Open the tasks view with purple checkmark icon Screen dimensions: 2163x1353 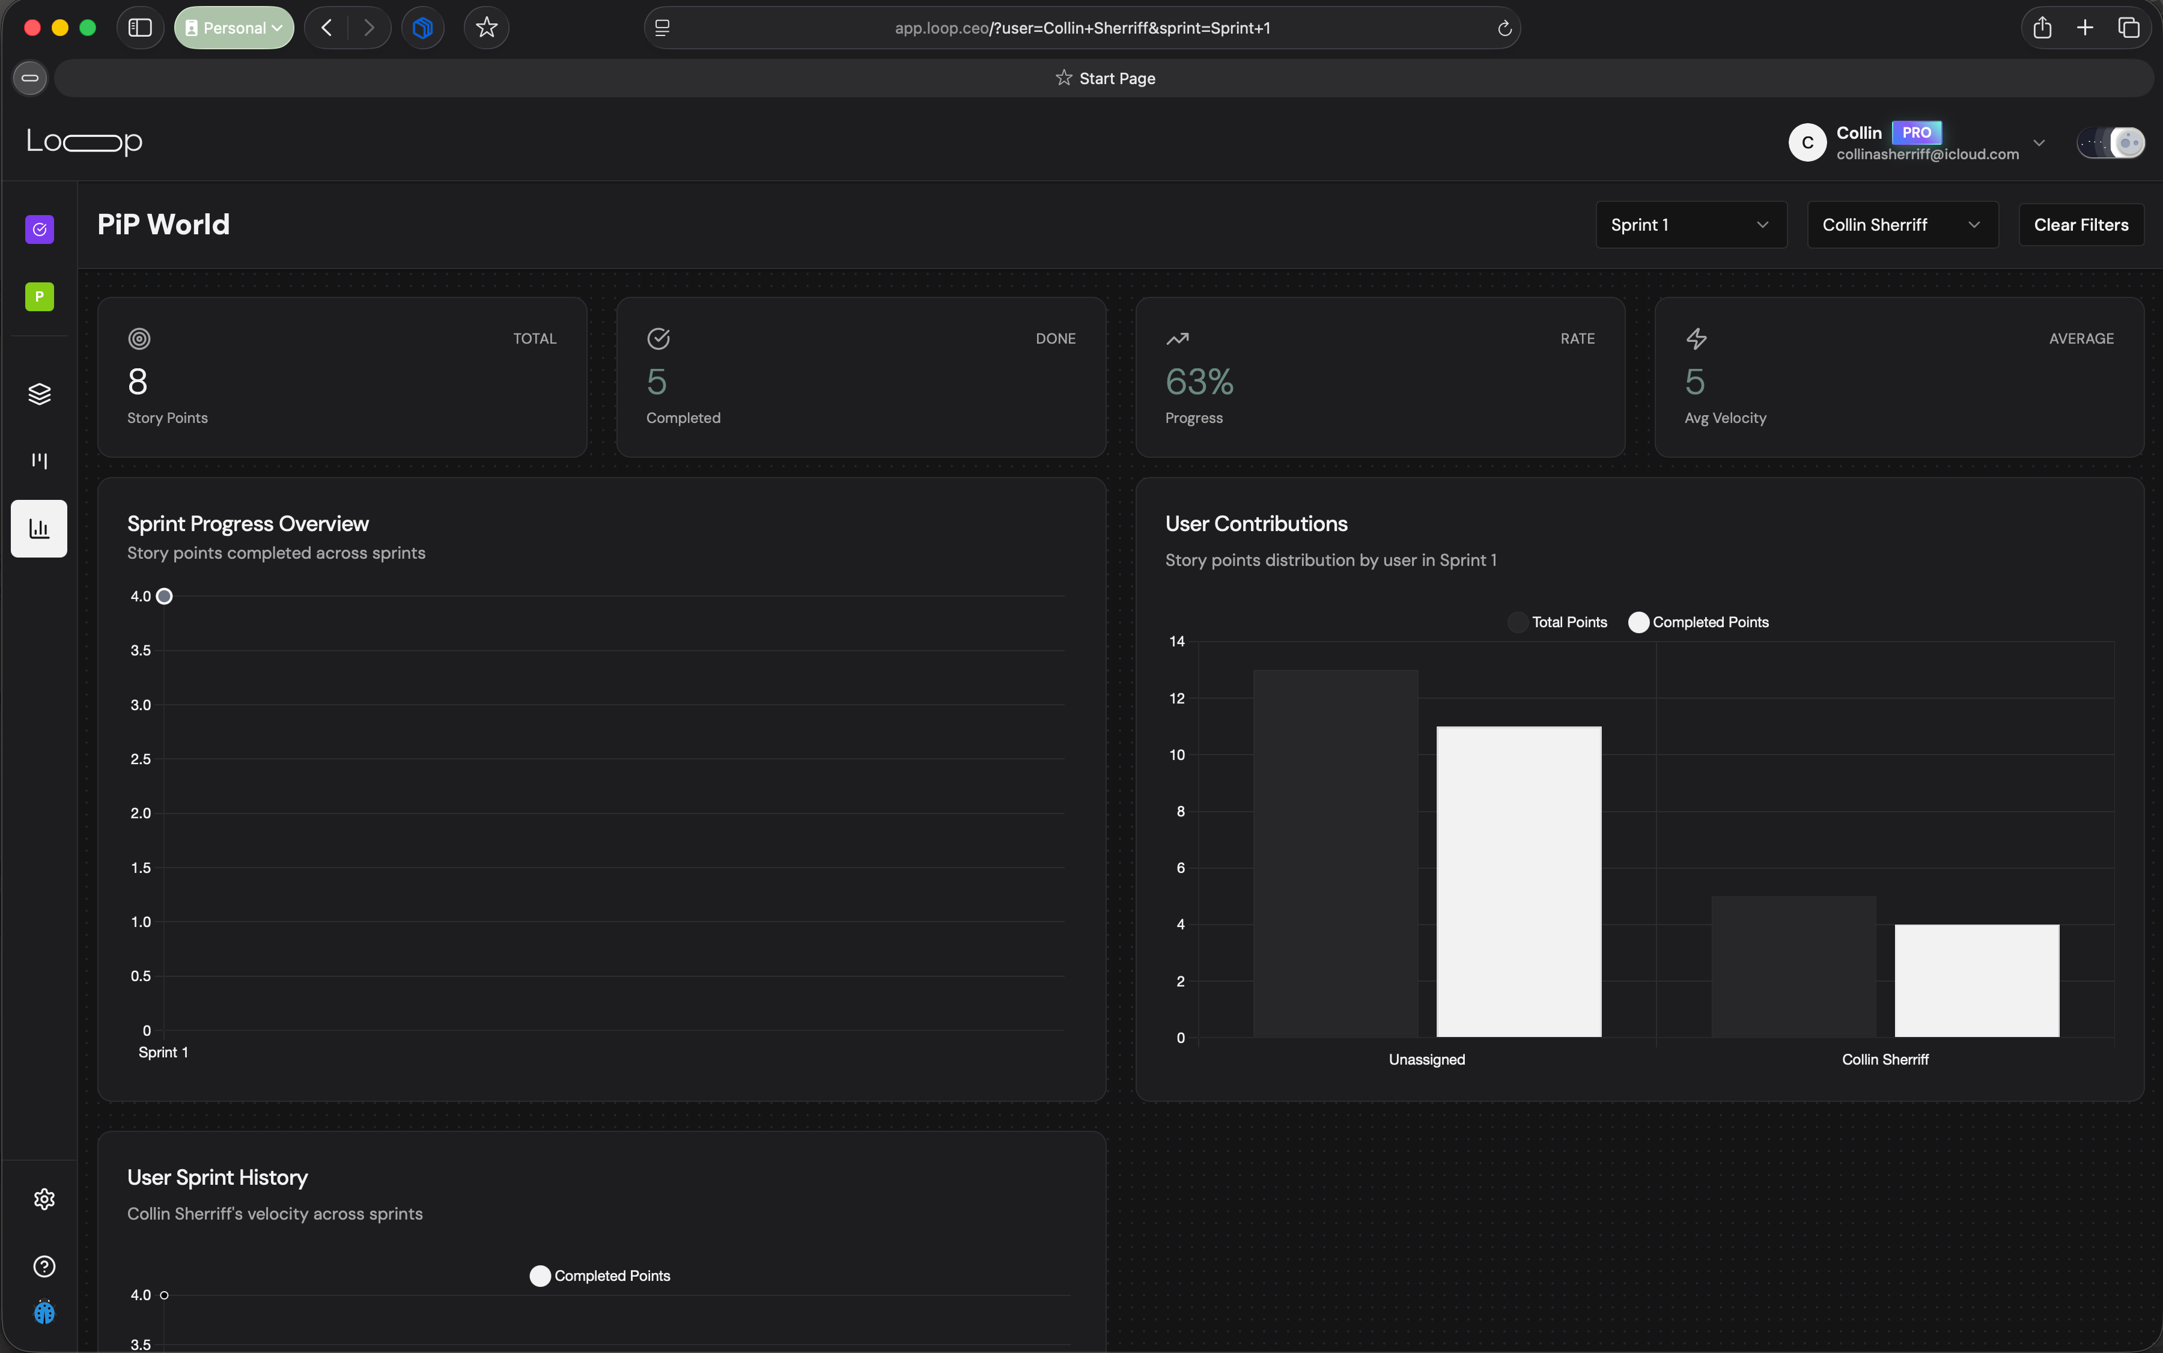(38, 229)
